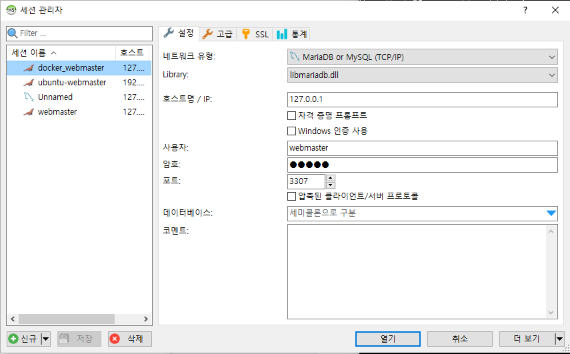Toggle the Windows 인증 사용 checkbox
This screenshot has height=354, width=570.
[x=291, y=131]
